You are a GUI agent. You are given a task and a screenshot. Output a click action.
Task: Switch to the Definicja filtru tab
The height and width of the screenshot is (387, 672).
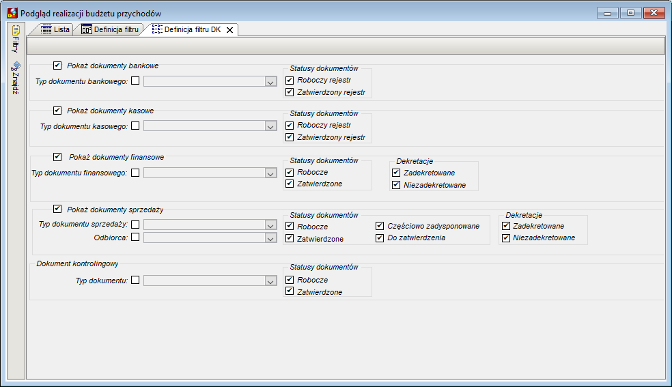tap(110, 29)
